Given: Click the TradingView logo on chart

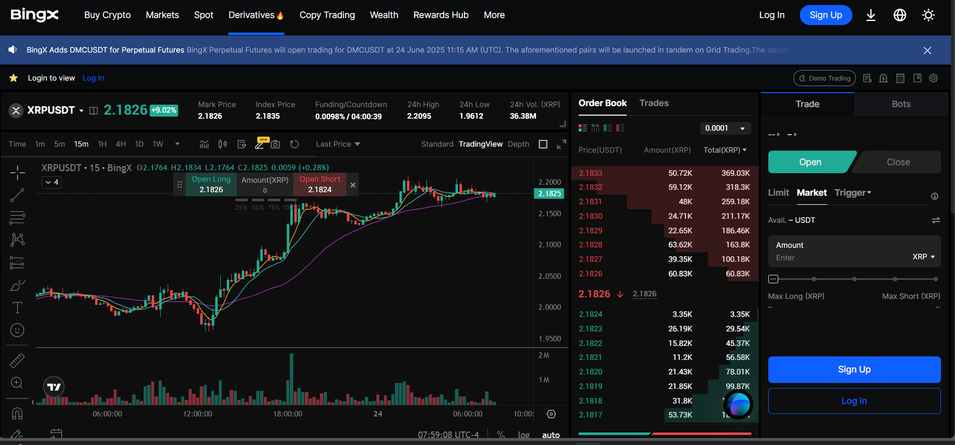Looking at the screenshot, I should click(x=54, y=387).
